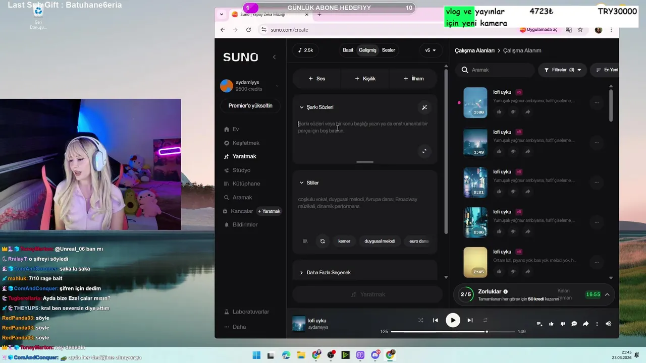
Task: Reload the Suno page in Chrome
Action: click(248, 30)
